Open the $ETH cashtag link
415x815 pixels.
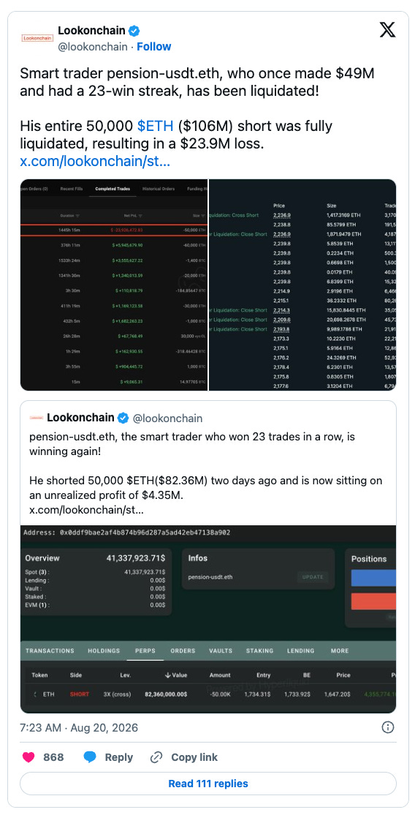(156, 126)
